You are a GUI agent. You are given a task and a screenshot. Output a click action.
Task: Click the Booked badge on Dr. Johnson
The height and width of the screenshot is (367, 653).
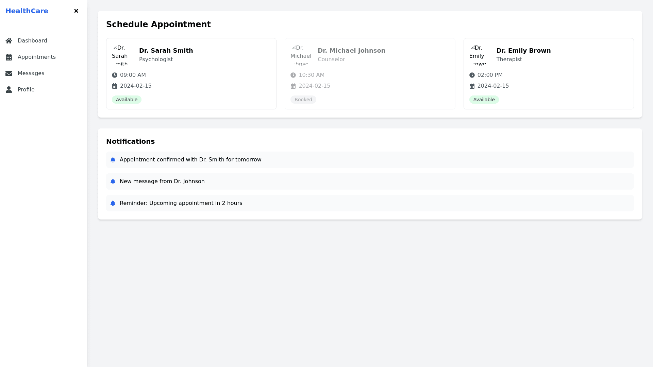tap(303, 100)
